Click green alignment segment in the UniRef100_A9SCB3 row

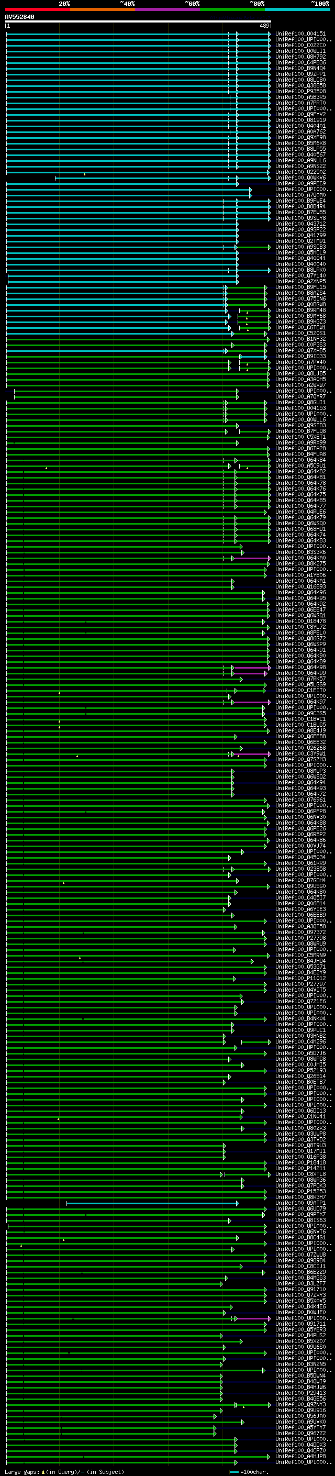coord(254,248)
